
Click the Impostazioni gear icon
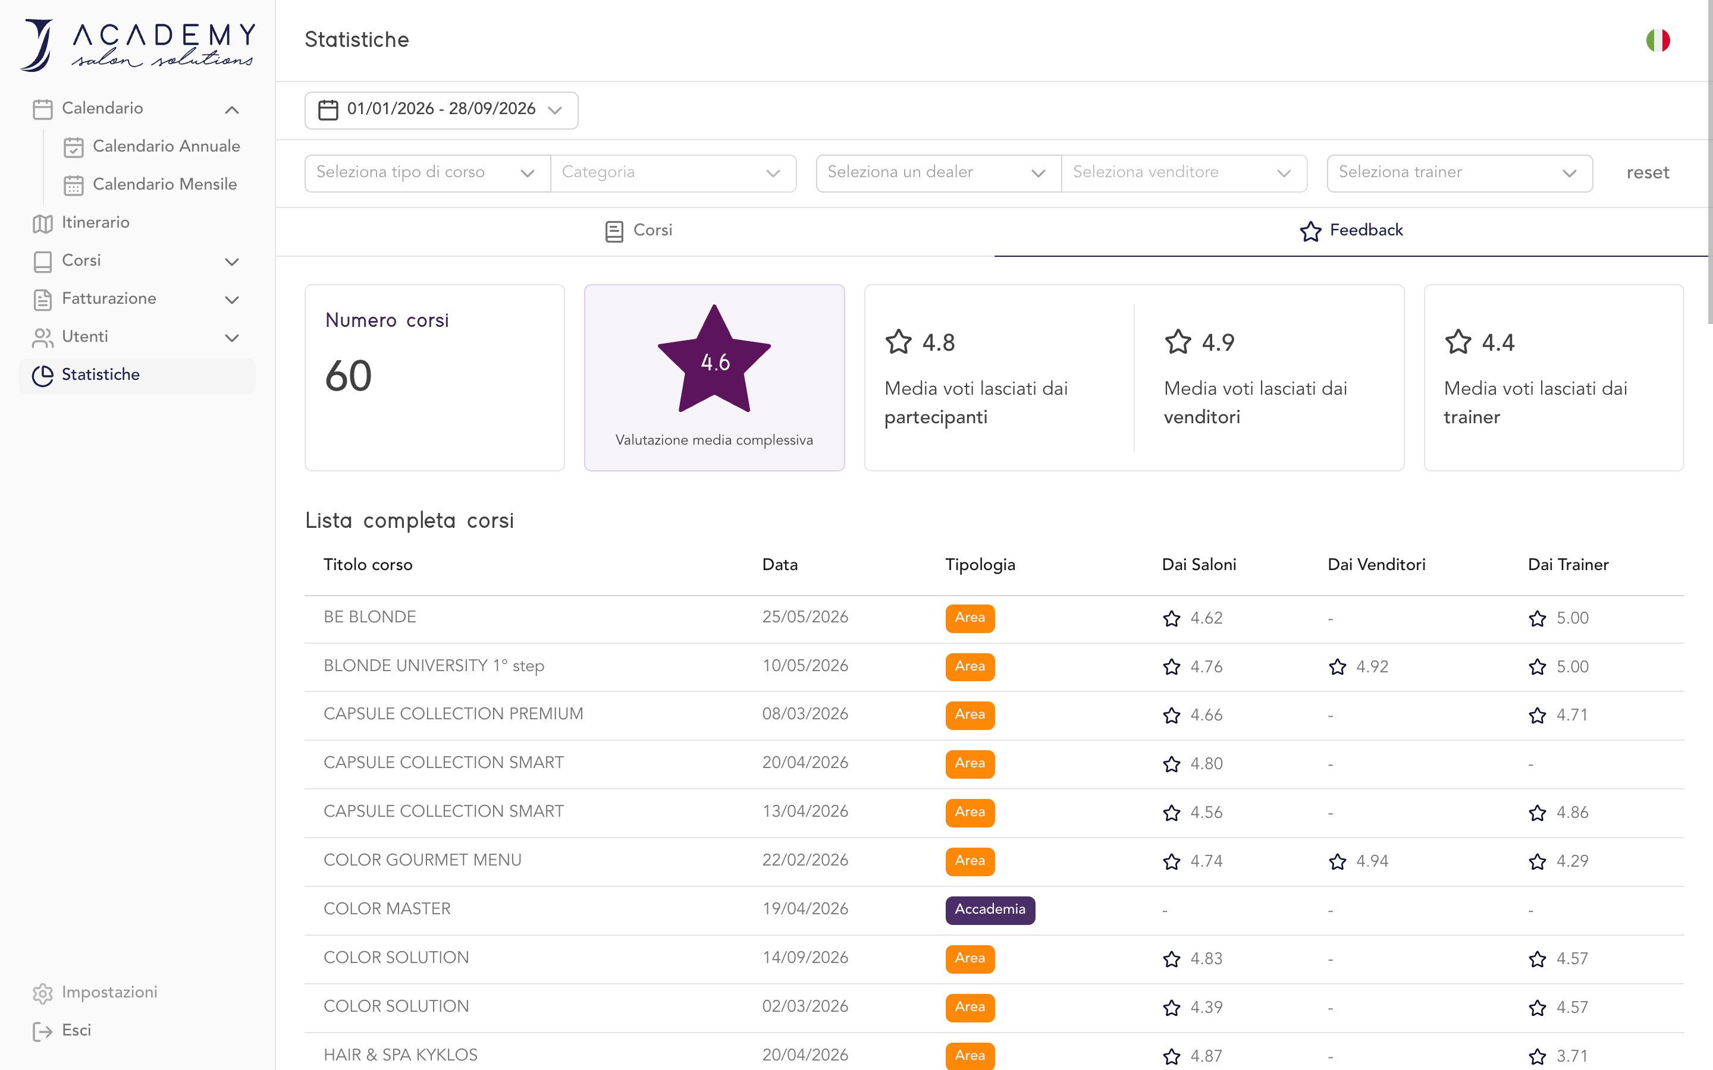pyautogui.click(x=42, y=993)
